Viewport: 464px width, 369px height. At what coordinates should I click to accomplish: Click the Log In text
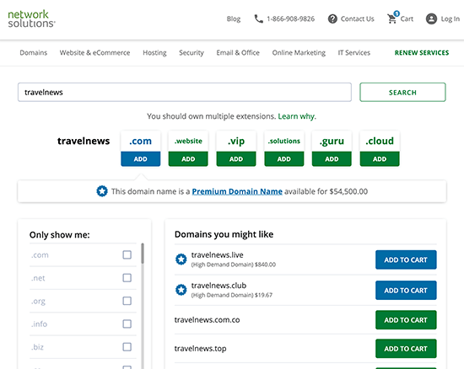click(451, 19)
